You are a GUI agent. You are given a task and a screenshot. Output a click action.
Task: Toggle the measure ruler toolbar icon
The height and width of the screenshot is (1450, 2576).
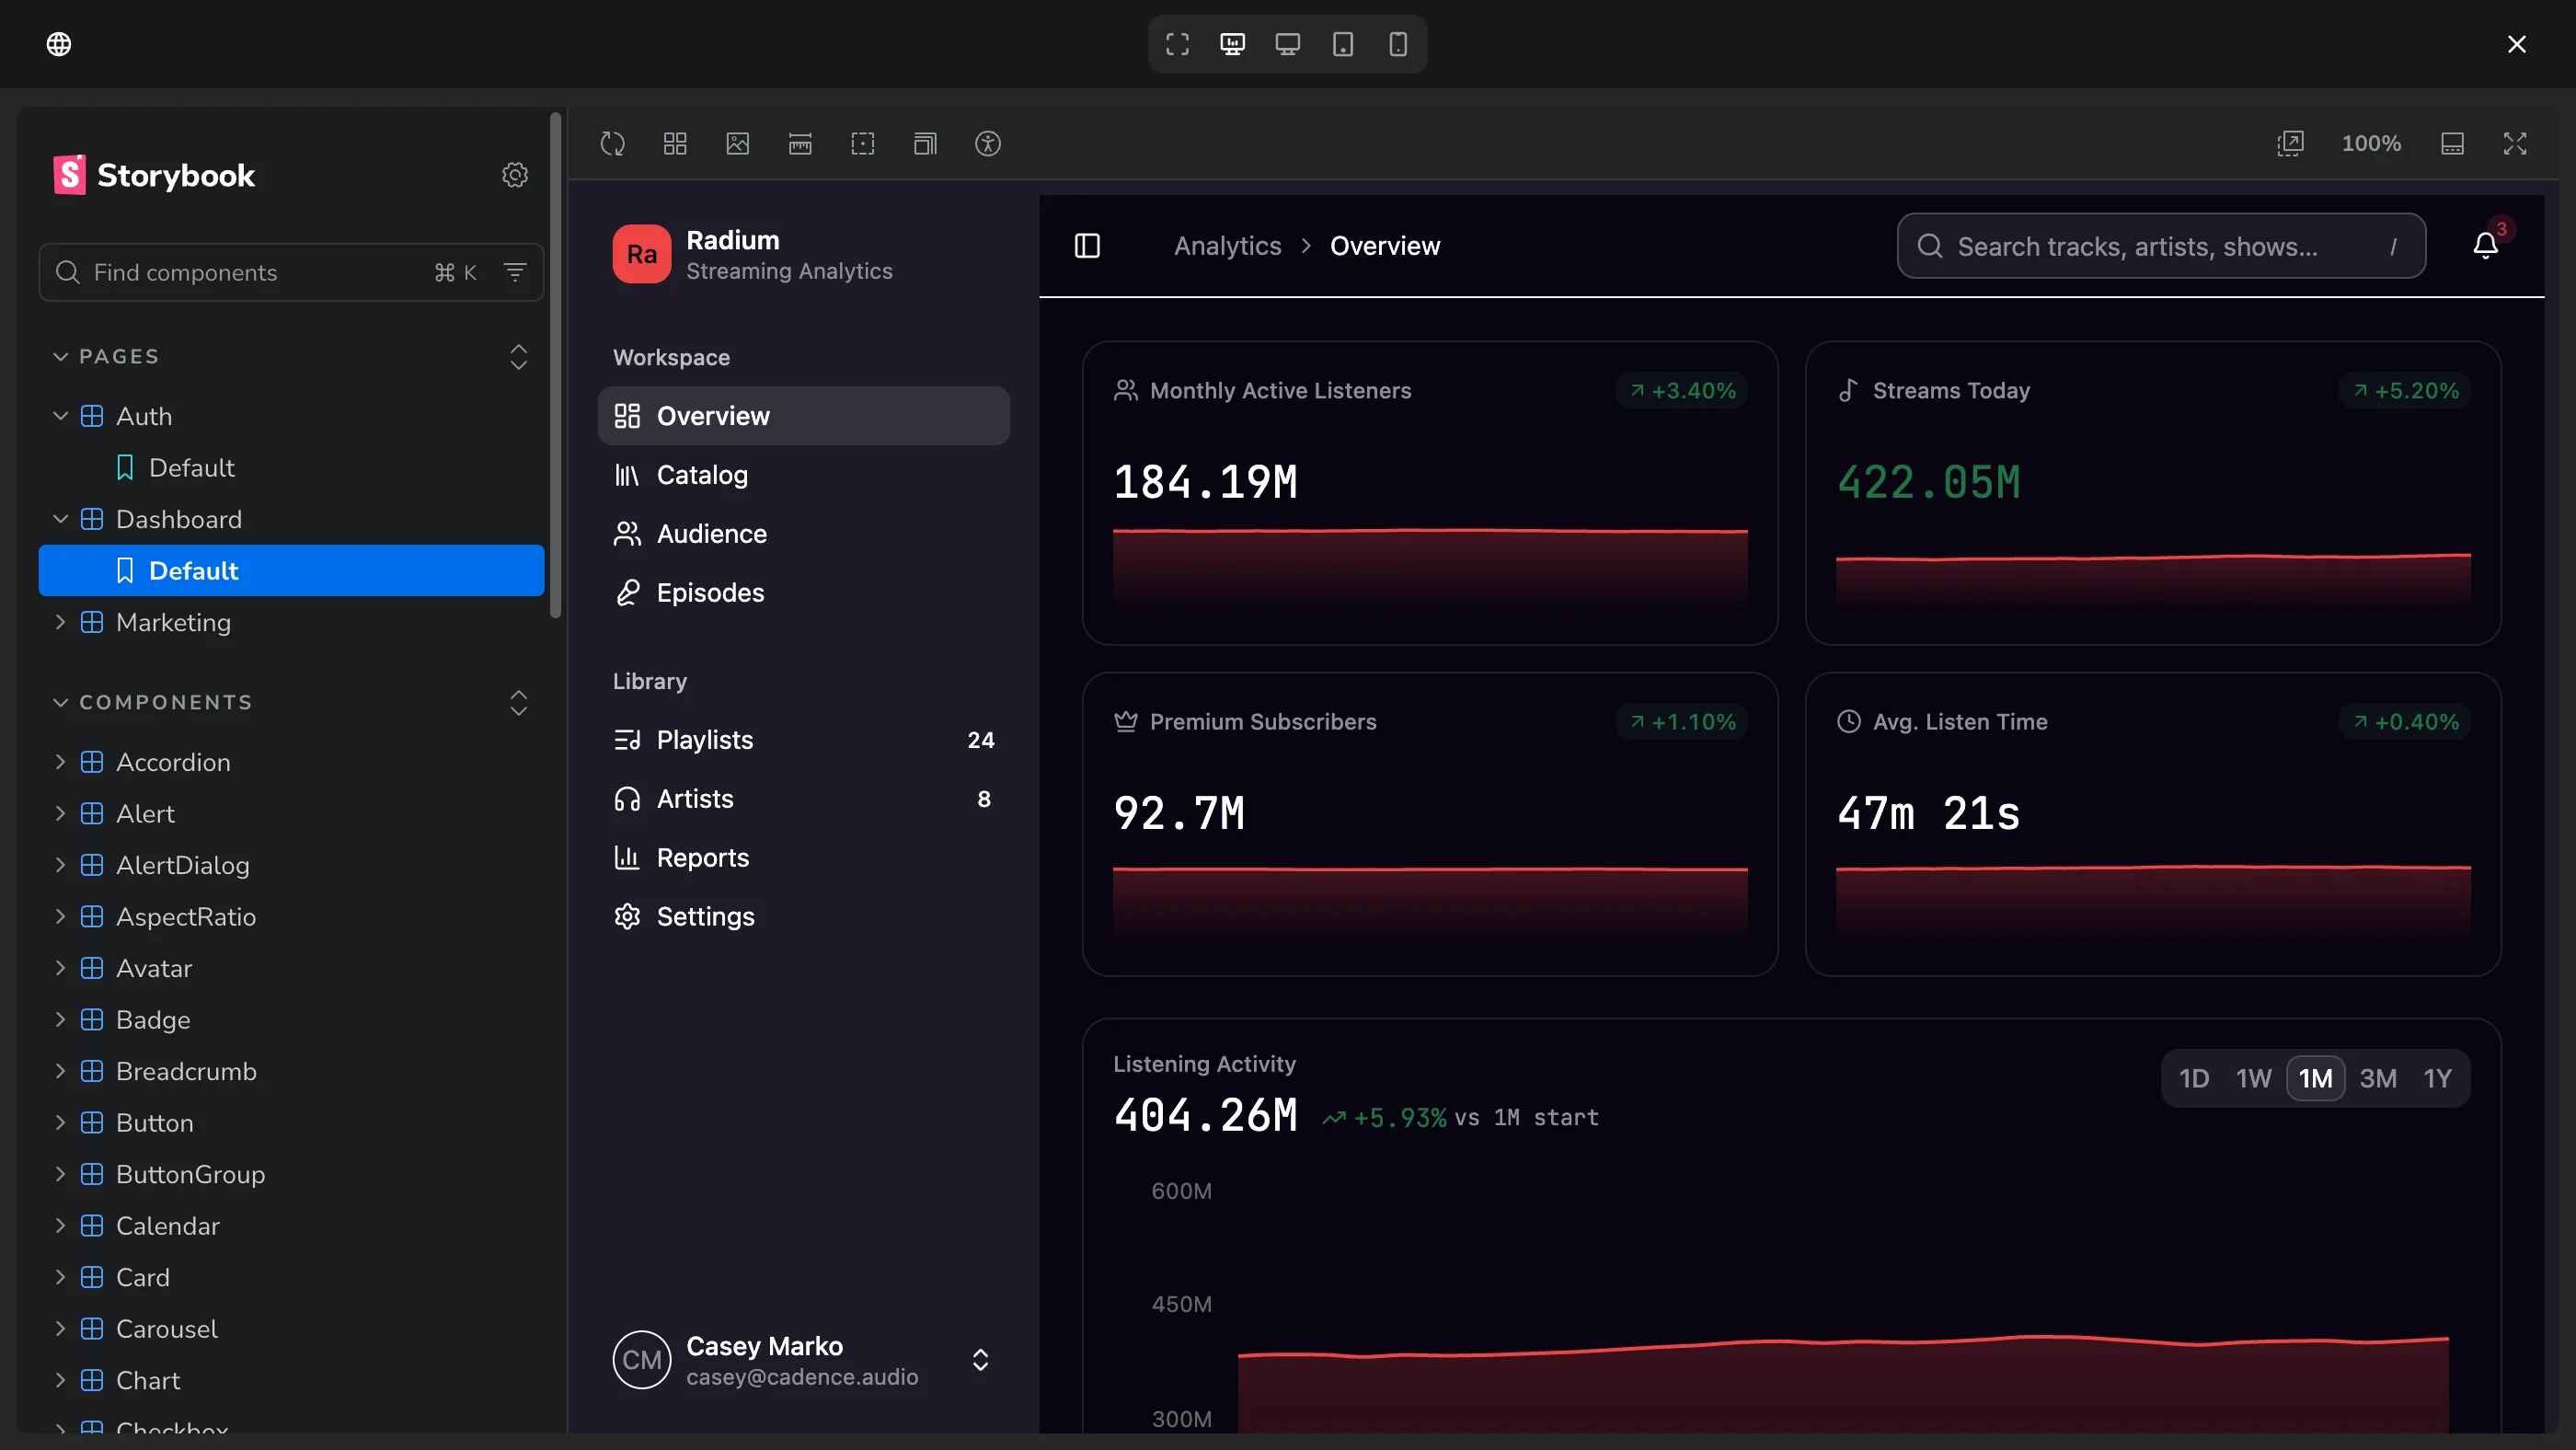tap(800, 144)
